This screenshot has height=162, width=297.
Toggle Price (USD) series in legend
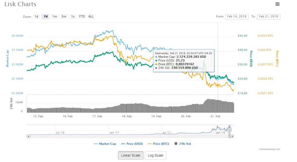(x=132, y=144)
